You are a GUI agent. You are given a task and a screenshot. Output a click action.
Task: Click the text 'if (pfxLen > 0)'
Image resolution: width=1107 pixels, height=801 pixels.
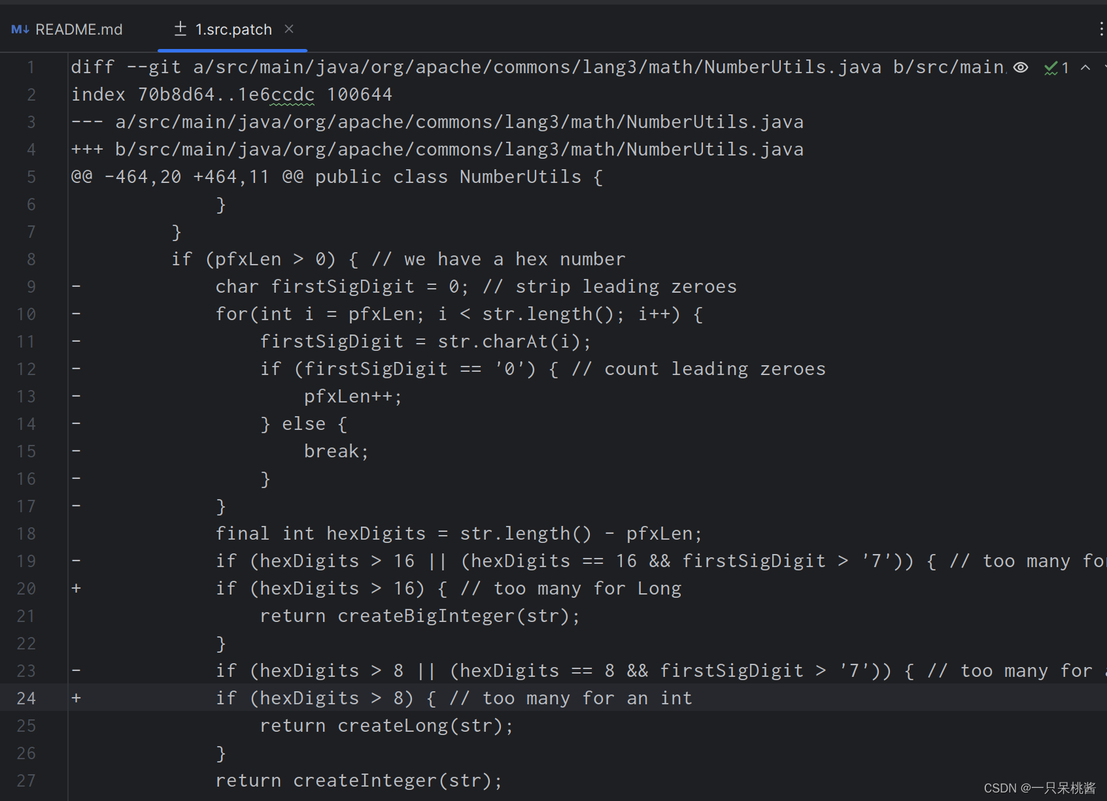tap(254, 259)
